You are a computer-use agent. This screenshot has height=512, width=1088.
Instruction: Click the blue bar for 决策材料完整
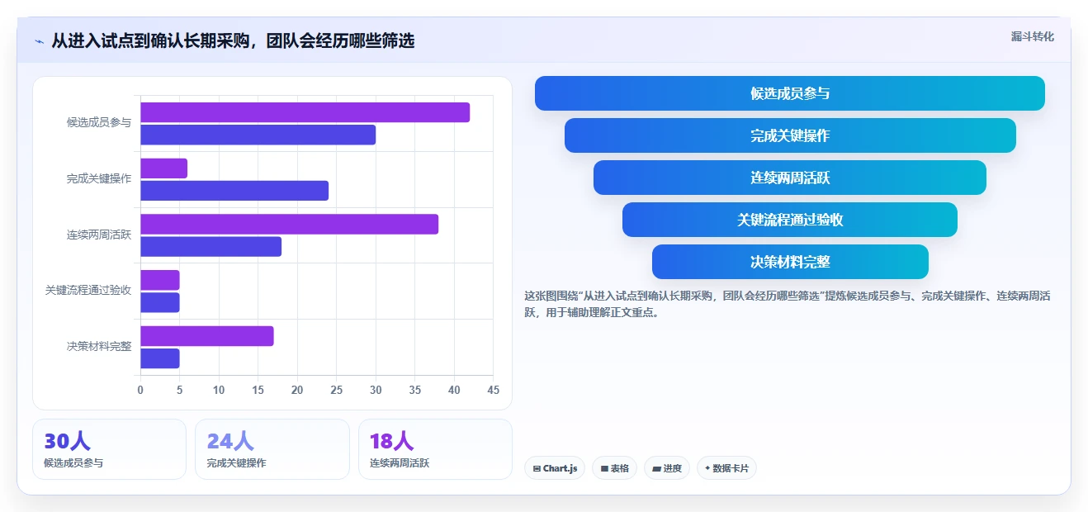[159, 358]
